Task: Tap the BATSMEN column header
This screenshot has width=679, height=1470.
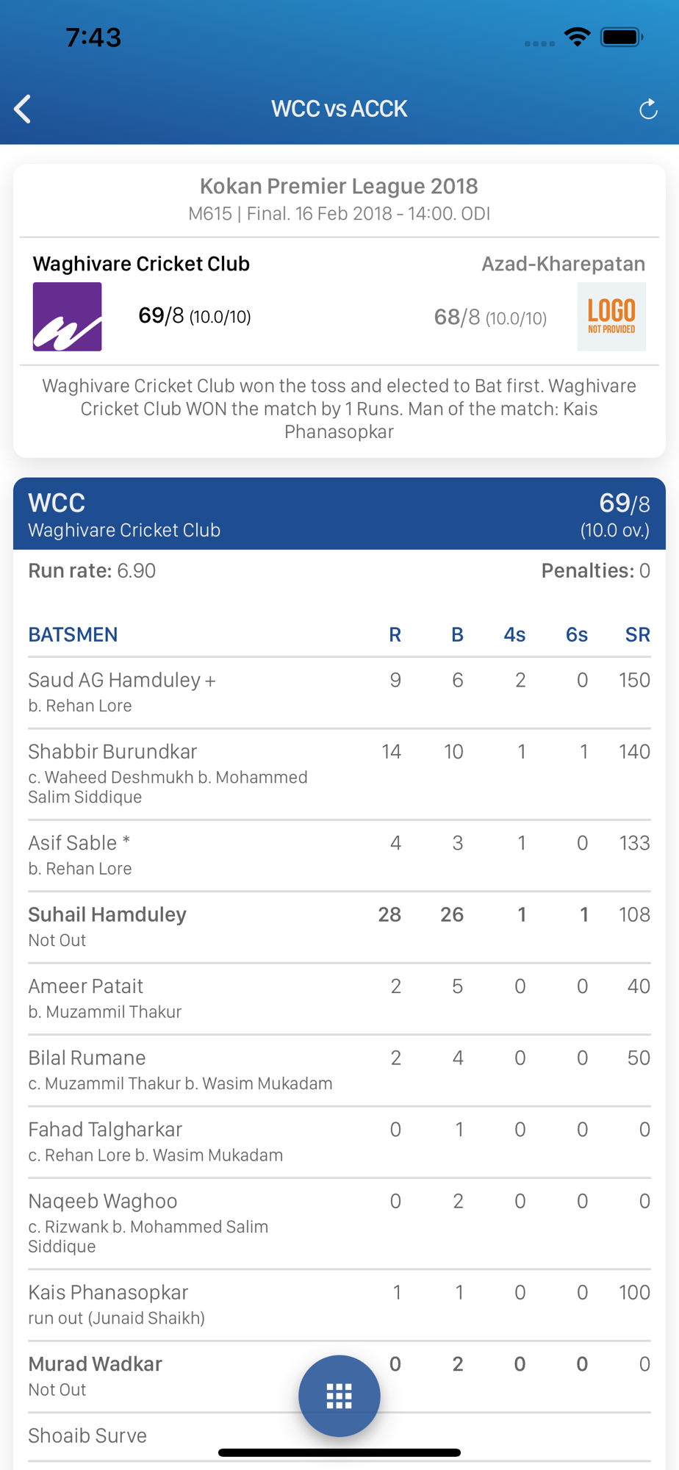Action: (x=73, y=635)
